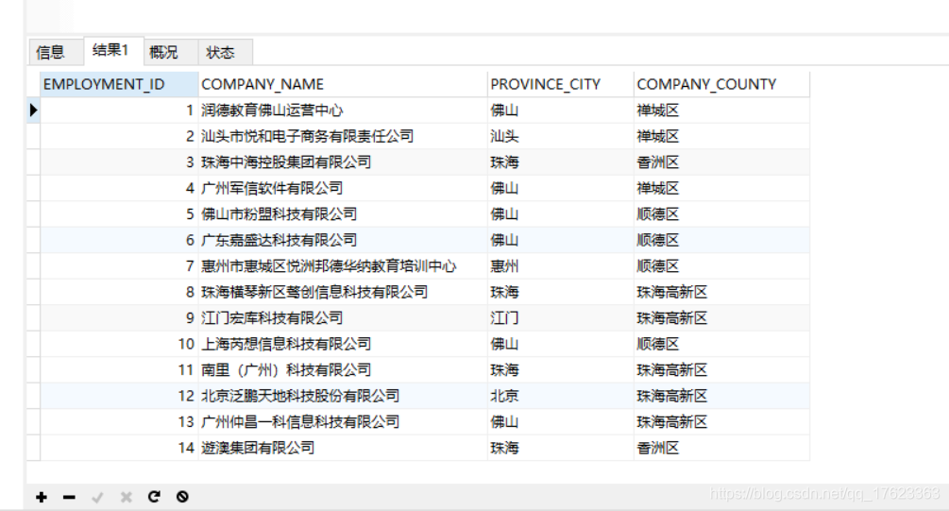
Task: Click the delete record minus icon
Action: point(69,497)
